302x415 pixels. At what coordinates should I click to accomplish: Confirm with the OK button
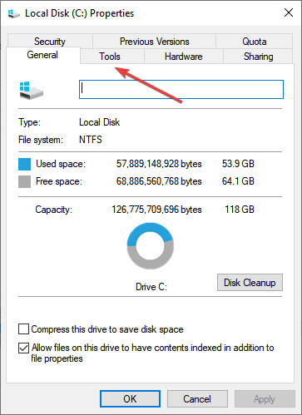pos(130,399)
